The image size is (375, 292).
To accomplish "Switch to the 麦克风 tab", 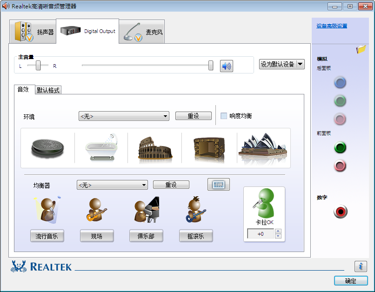I will tap(141, 31).
